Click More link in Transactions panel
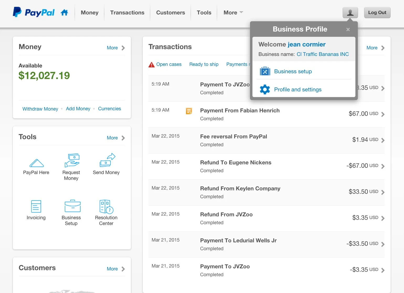This screenshot has width=404, height=293. 372,48
